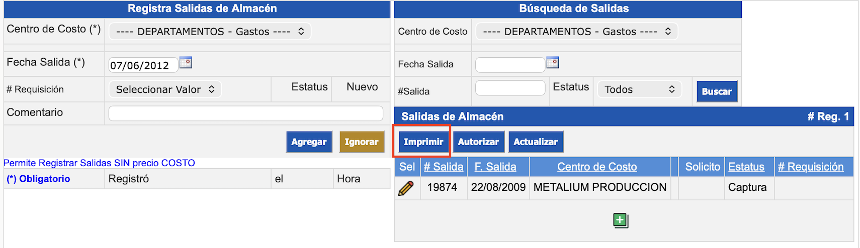Sort by Estatus column header link
This screenshot has width=860, height=248.
746,167
